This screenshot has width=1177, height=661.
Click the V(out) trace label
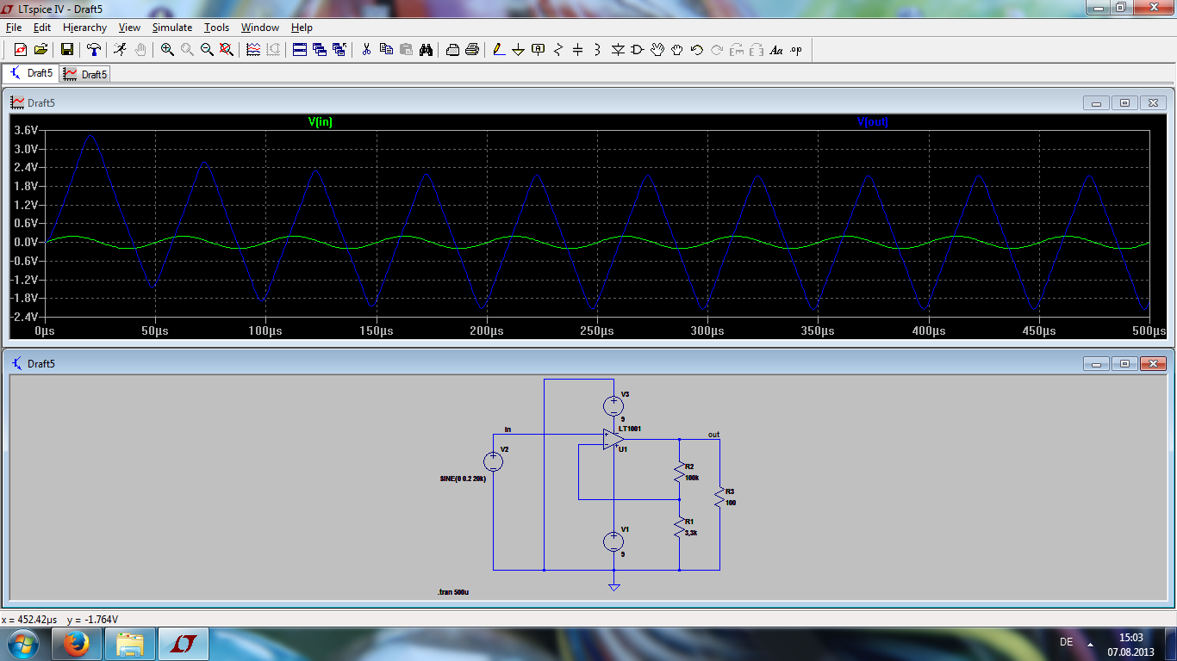coord(872,122)
